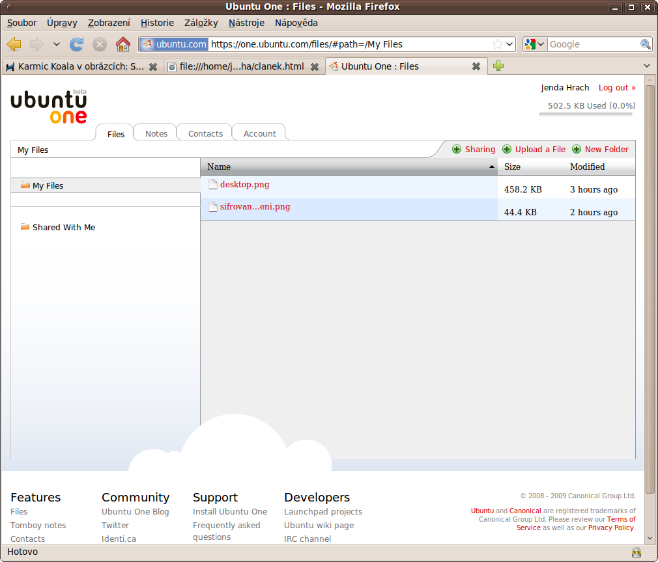Focus the Google search field

click(x=594, y=44)
